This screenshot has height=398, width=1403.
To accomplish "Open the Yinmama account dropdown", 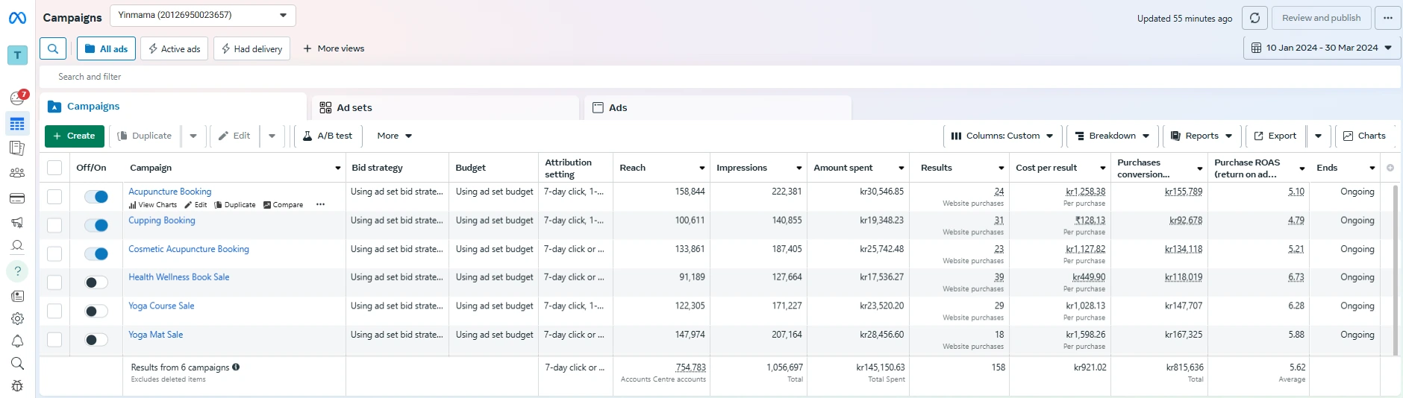I will click(x=203, y=15).
